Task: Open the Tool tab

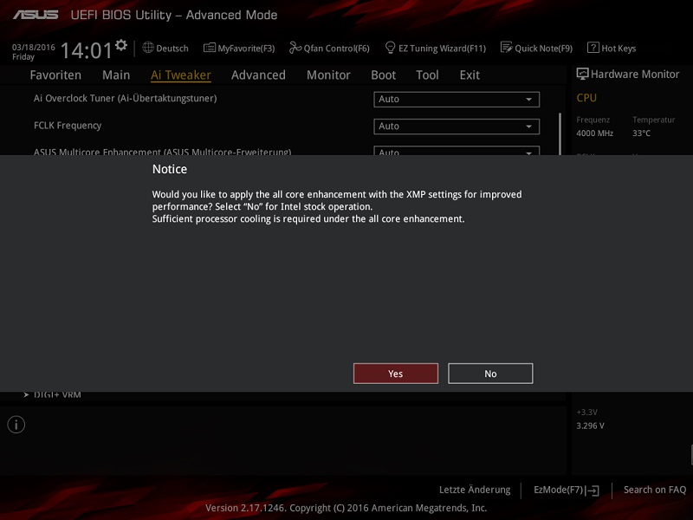Action: click(x=427, y=75)
